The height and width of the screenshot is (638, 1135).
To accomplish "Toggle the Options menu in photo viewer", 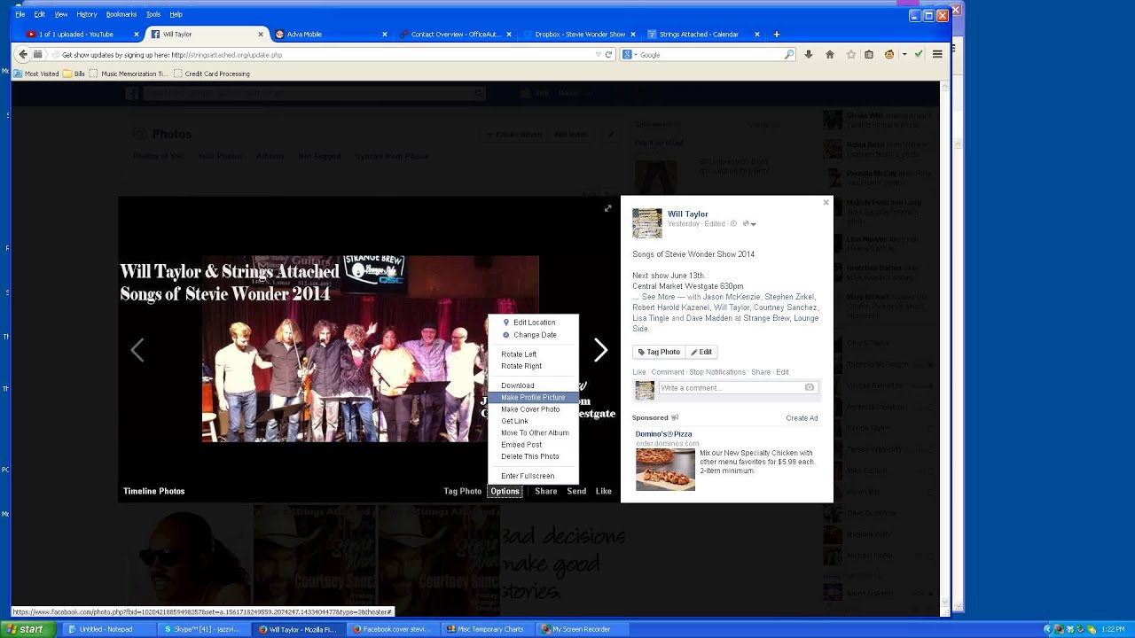I will (505, 491).
